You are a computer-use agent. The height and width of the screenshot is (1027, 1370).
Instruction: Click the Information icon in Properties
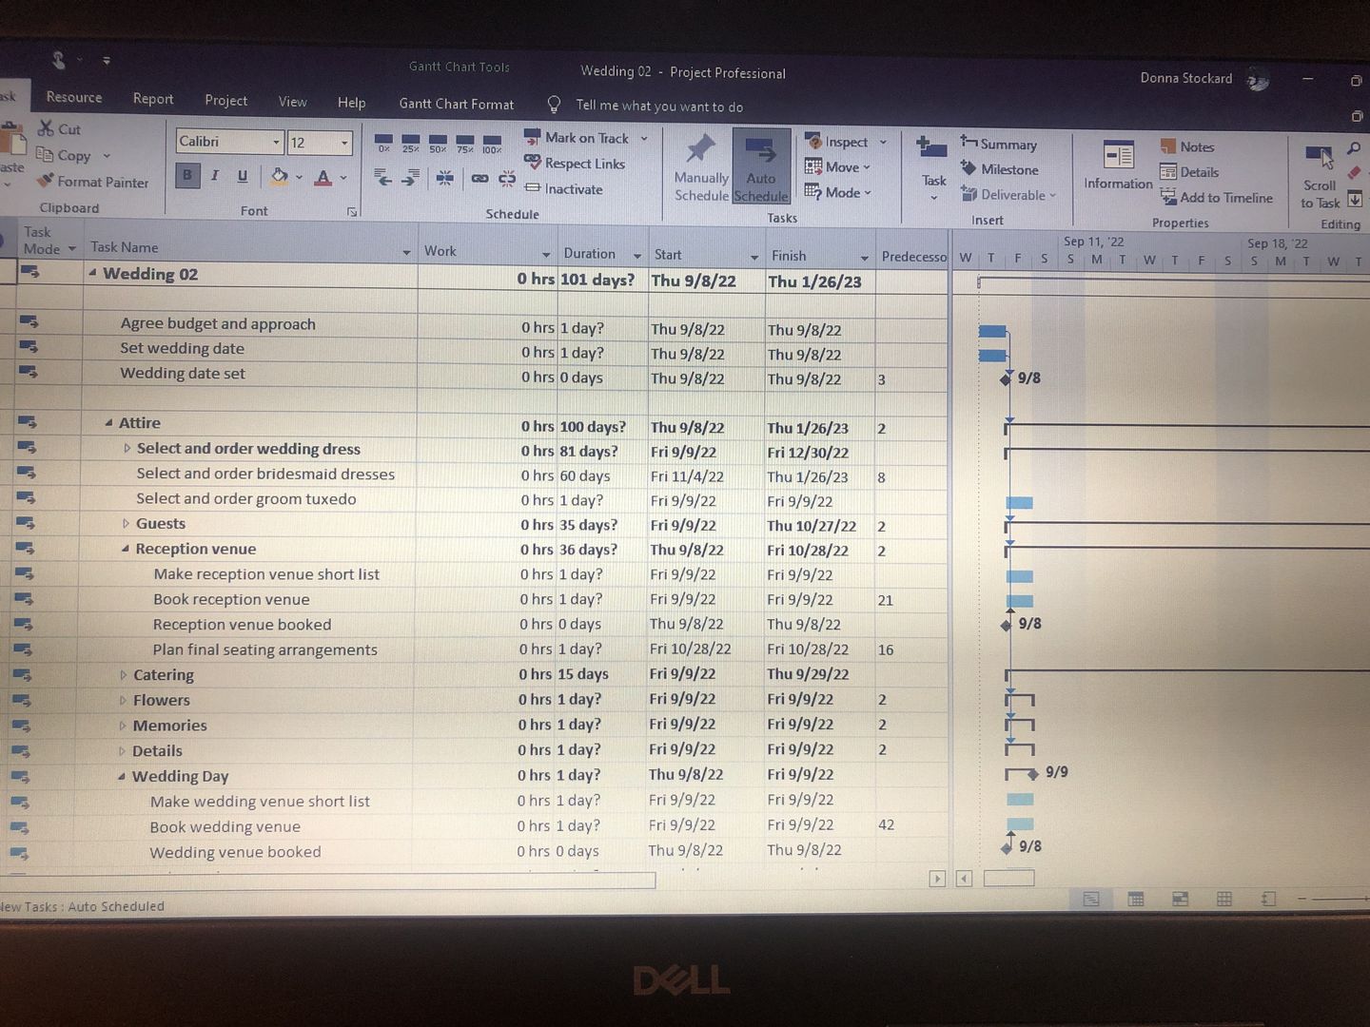[1118, 155]
